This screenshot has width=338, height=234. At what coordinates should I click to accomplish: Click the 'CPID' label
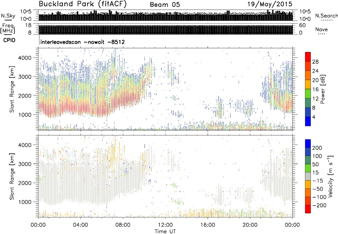(9, 40)
